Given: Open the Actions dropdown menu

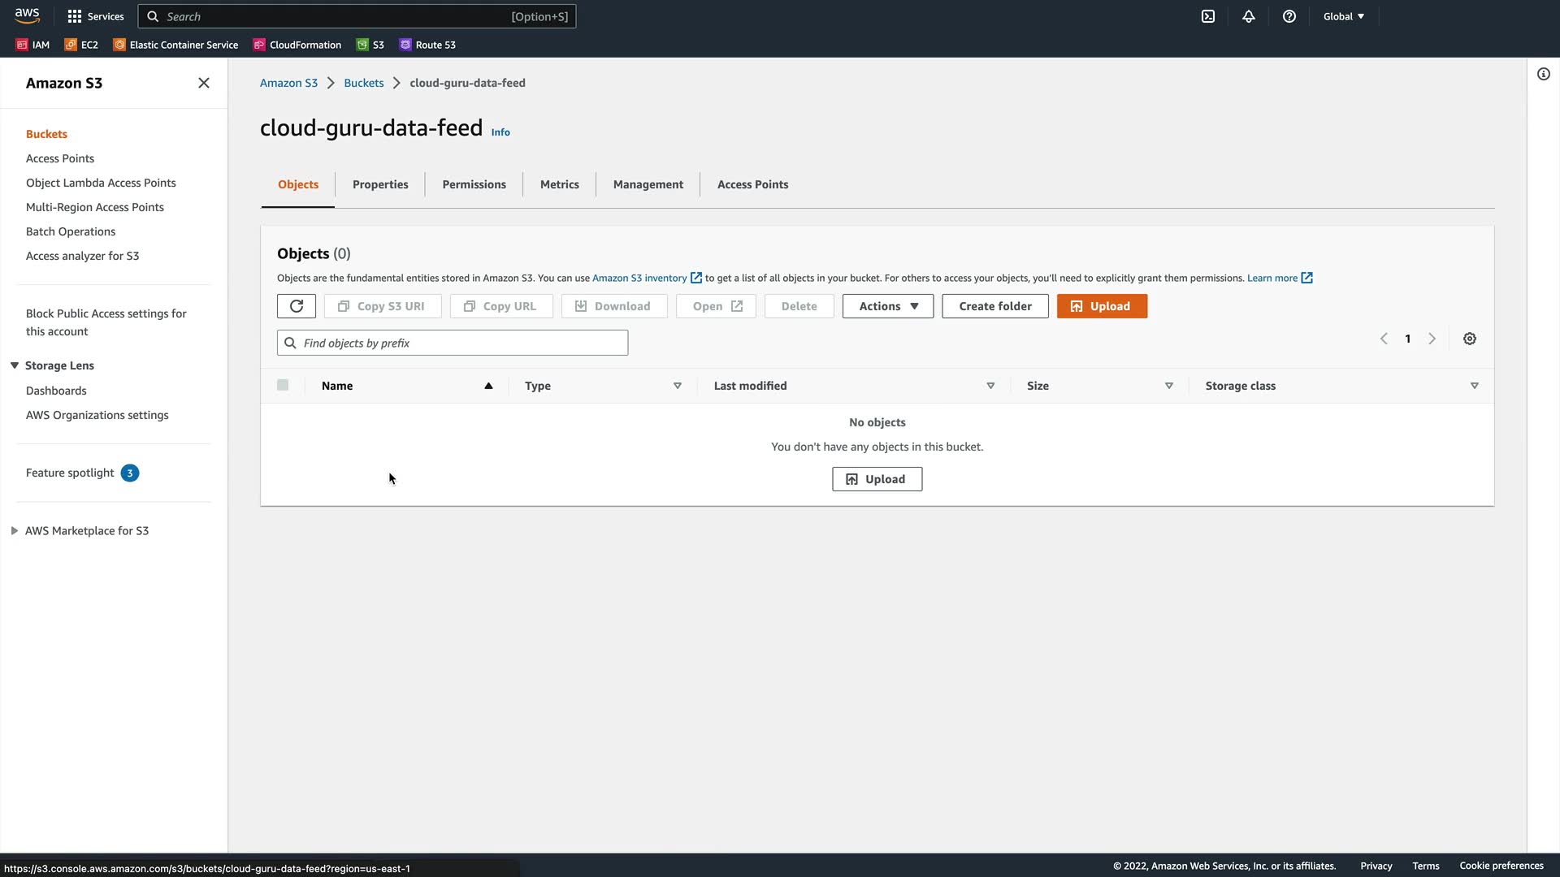Looking at the screenshot, I should (887, 306).
